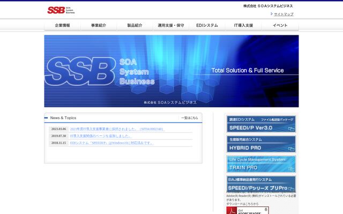Click 株式会社 SOAシステムビジネス header text
The width and height of the screenshot is (343, 214).
[x=268, y=6]
